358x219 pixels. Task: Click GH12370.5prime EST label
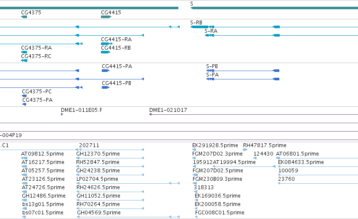98,154
